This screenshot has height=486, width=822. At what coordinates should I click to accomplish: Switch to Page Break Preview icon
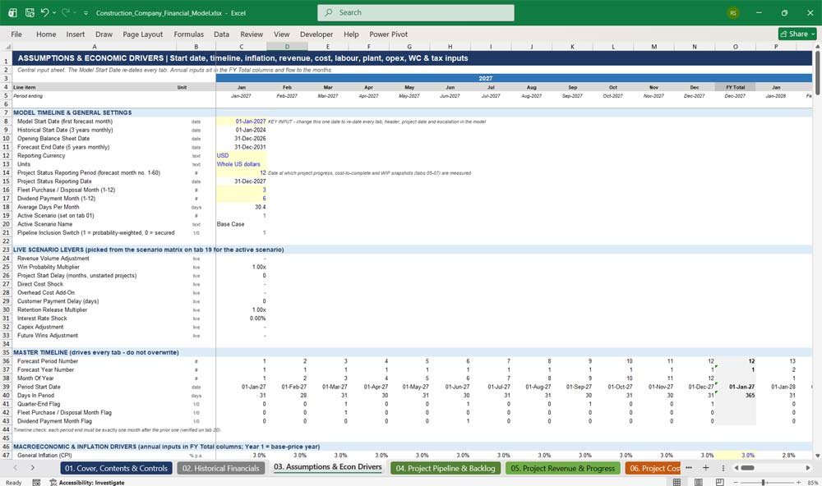point(720,482)
